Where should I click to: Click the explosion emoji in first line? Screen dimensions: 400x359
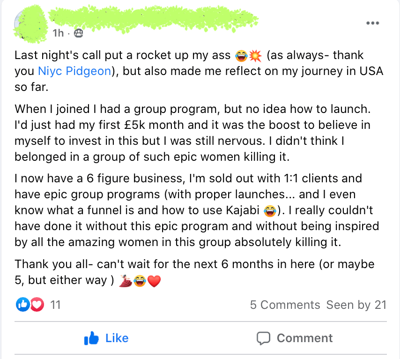pos(255,56)
